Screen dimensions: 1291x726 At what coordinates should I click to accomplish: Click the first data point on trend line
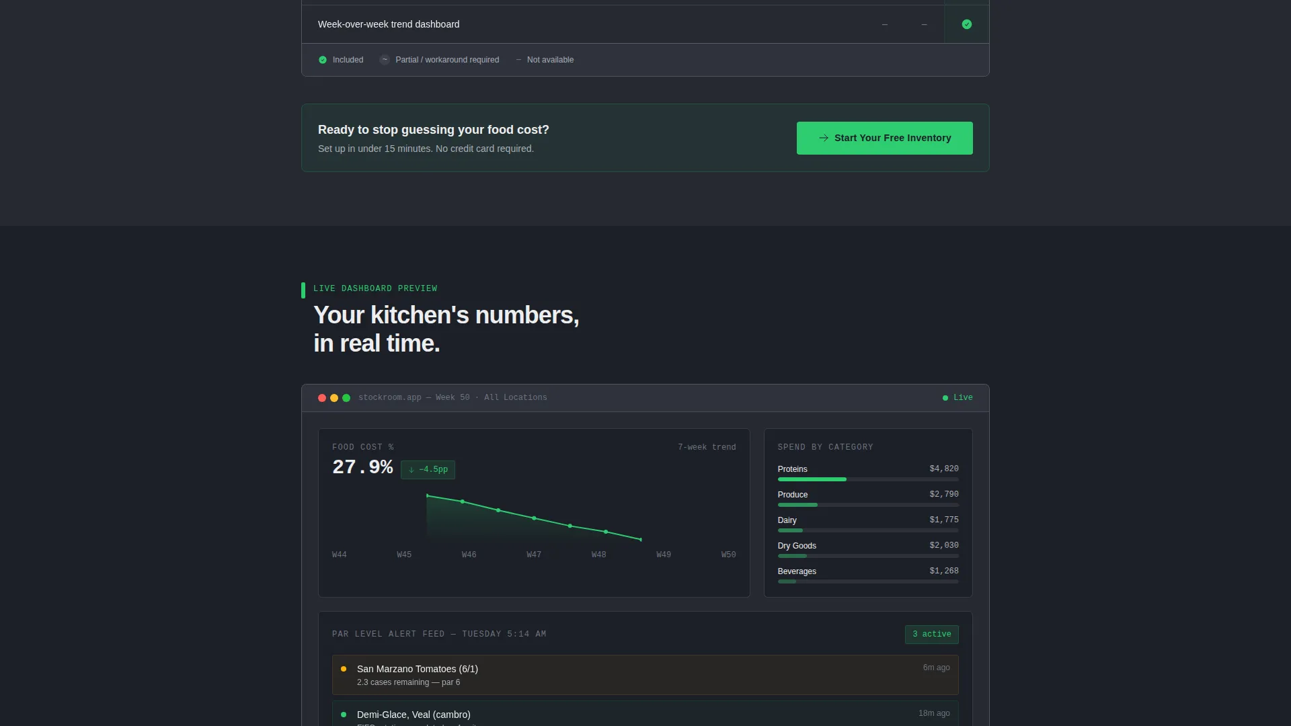click(427, 495)
